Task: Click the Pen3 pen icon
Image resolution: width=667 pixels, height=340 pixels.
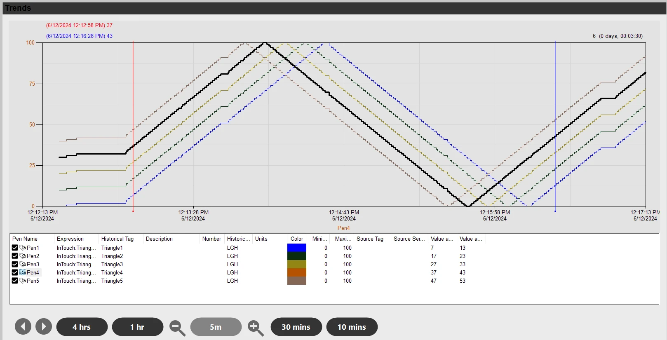Action: point(23,264)
